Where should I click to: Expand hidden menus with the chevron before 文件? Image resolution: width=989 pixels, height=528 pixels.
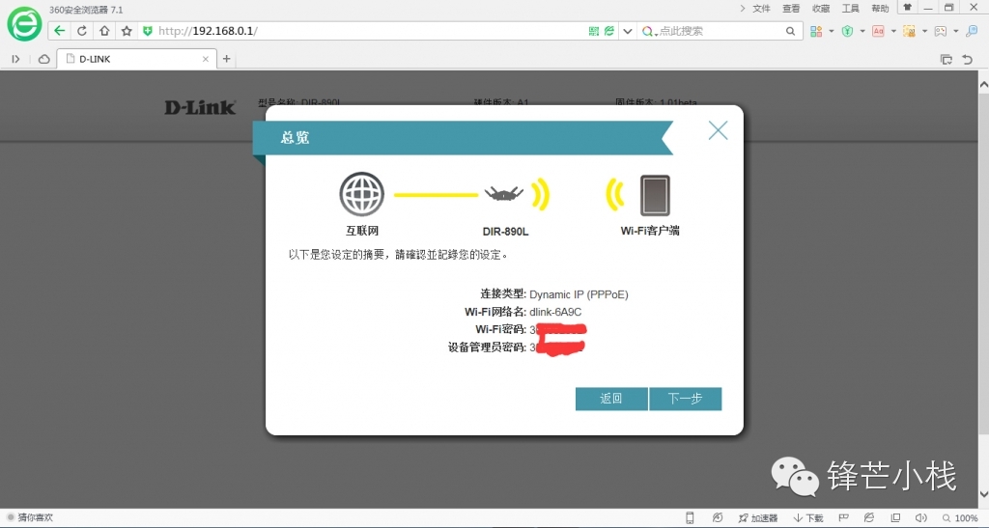743,8
